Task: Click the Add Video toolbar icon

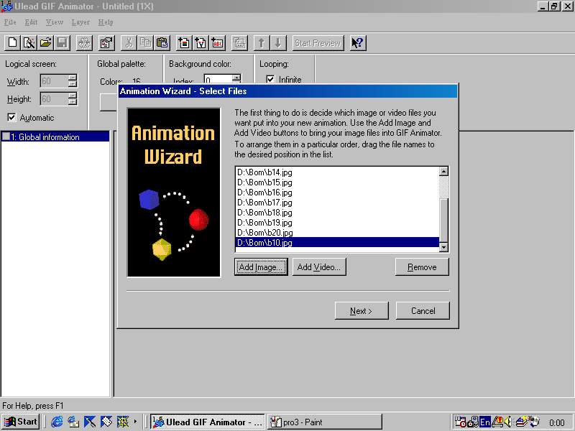Action: (201, 43)
